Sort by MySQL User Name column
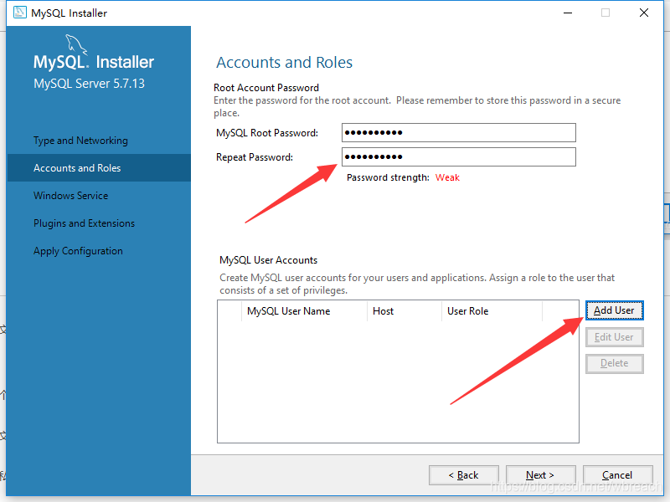 (x=304, y=311)
